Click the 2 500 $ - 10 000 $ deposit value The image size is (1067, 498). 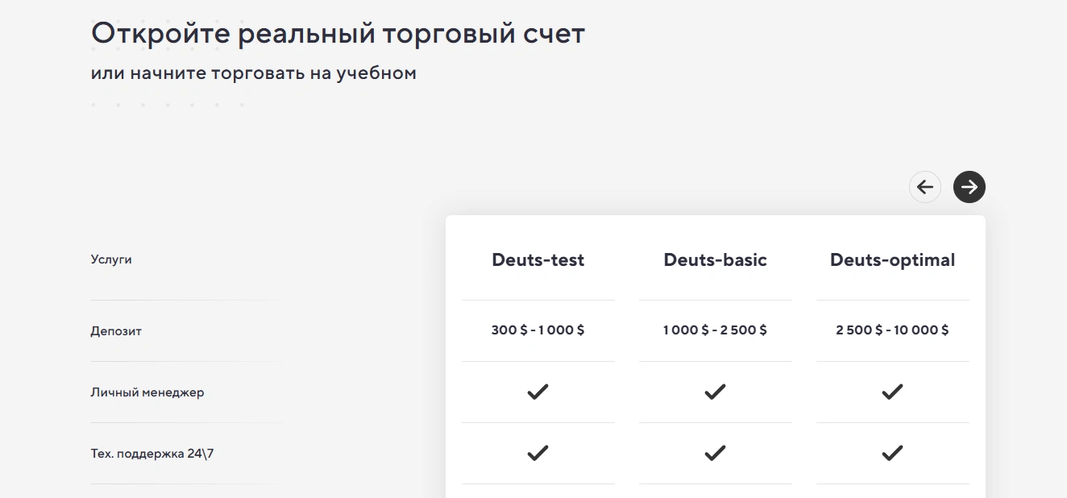click(893, 330)
